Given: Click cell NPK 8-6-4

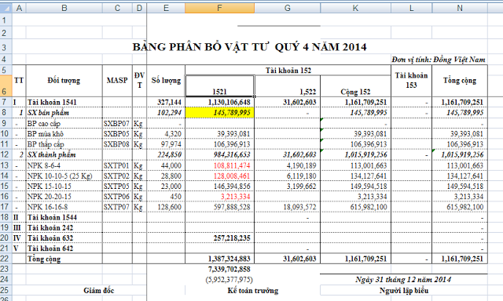Looking at the screenshot, I should point(64,165).
